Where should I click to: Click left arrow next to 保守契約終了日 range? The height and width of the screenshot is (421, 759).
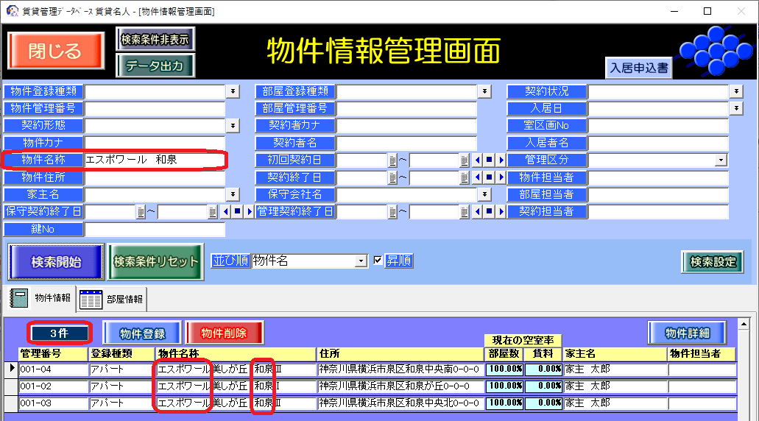[x=225, y=212]
